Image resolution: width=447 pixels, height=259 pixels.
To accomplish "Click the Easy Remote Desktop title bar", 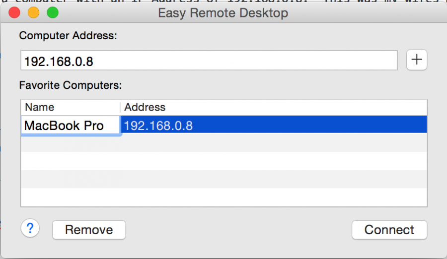I will coord(223,12).
